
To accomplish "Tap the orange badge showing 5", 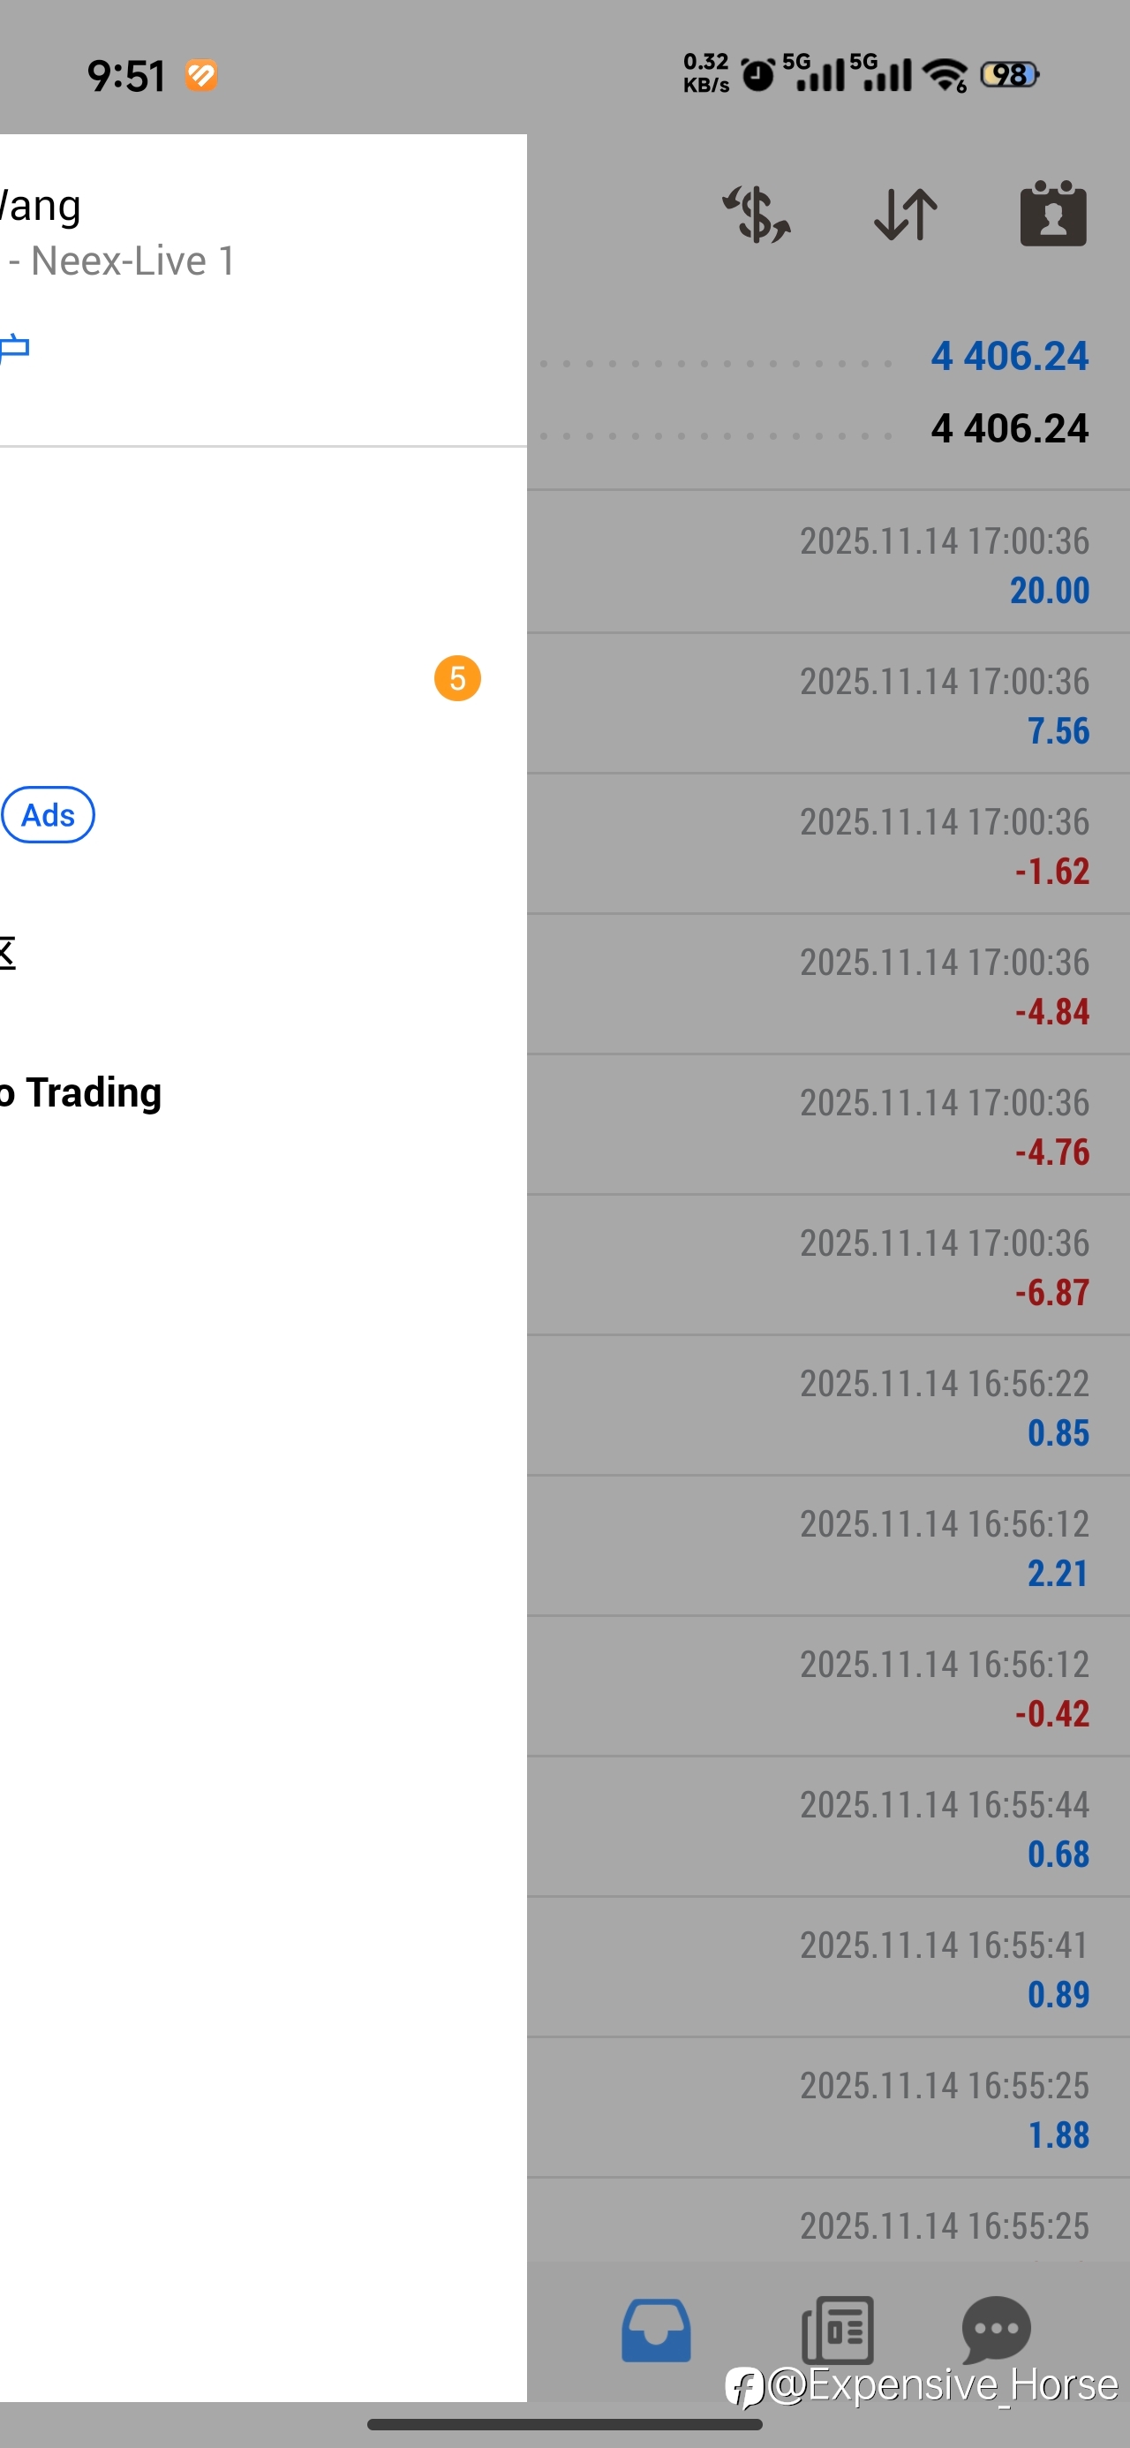I will [457, 678].
